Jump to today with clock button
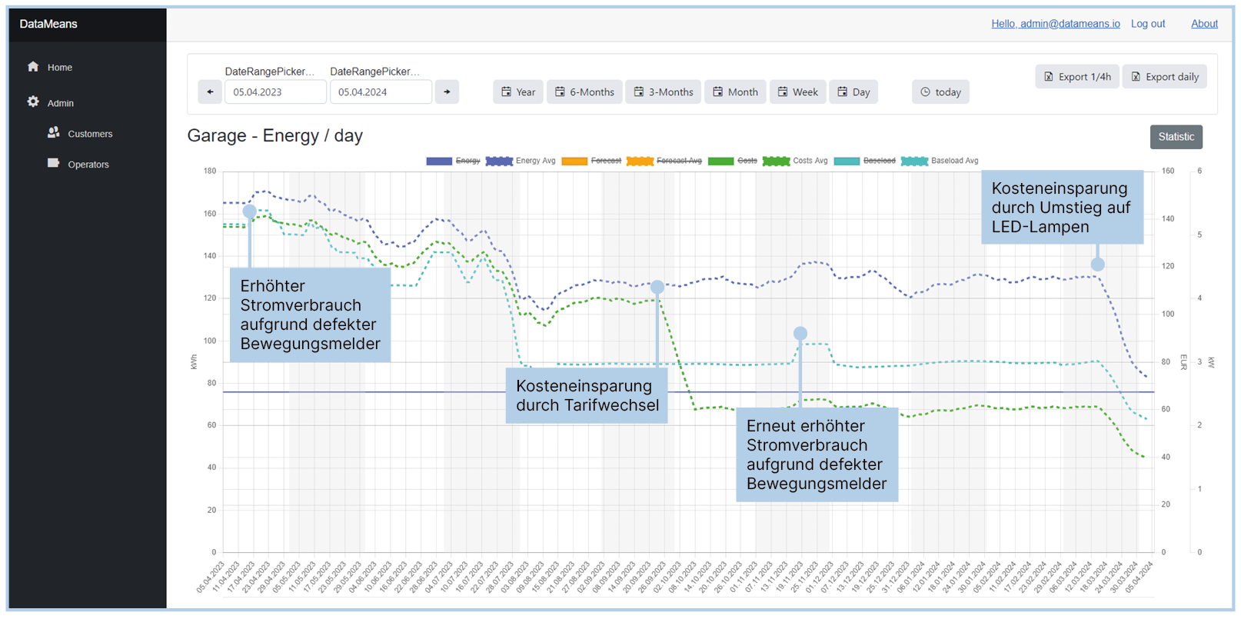Image resolution: width=1241 pixels, height=619 pixels. [940, 92]
